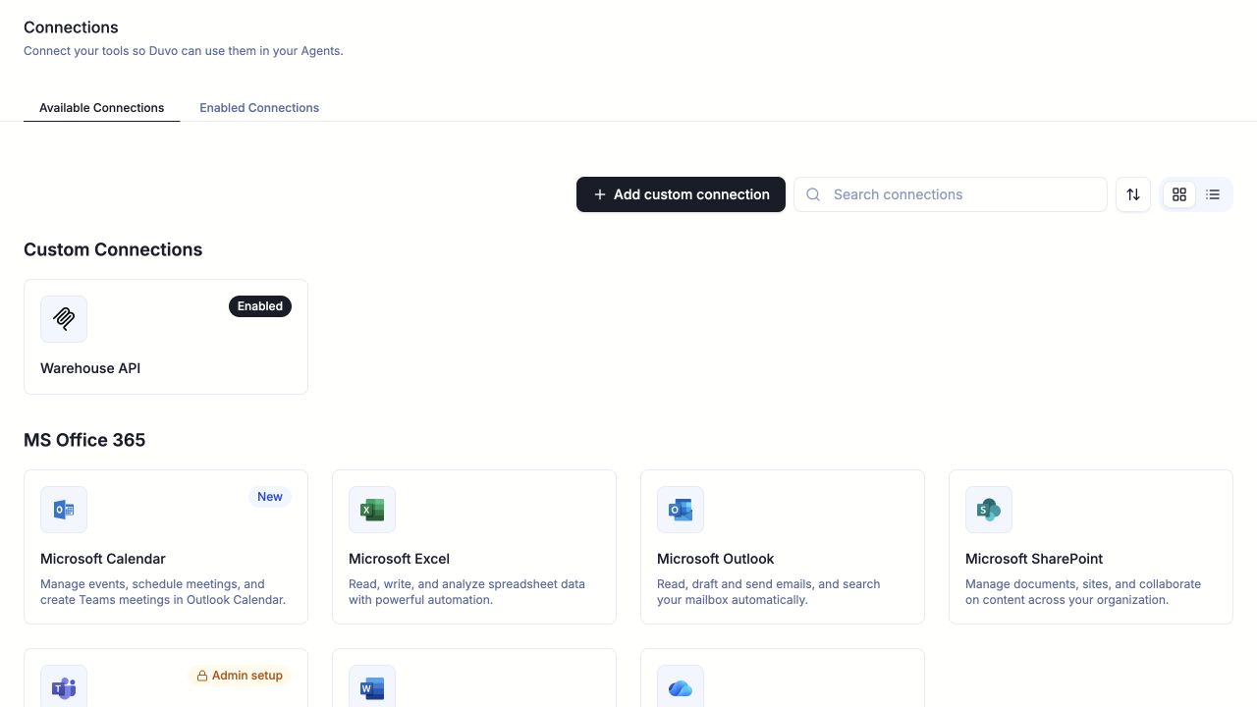
Task: Open the Available Connections tab
Action: click(x=102, y=107)
